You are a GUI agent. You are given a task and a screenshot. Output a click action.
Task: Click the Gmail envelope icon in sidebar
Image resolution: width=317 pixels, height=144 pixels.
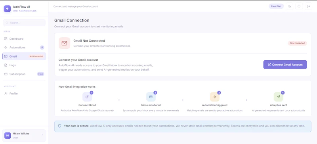[x=6, y=56]
